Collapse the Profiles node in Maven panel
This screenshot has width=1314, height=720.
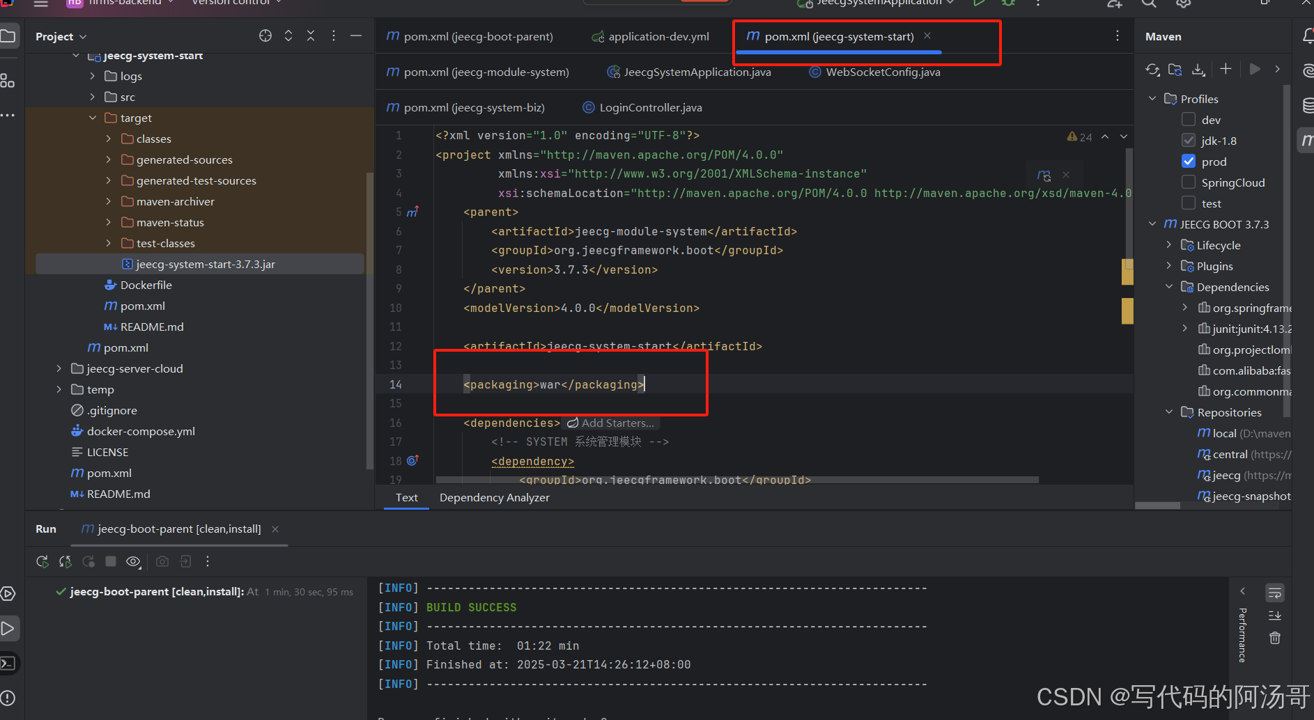pyautogui.click(x=1152, y=98)
